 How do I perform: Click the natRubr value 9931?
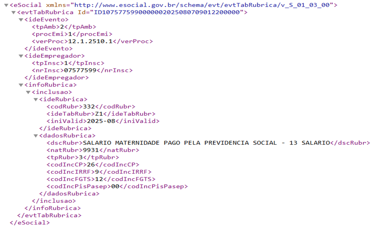91,150
